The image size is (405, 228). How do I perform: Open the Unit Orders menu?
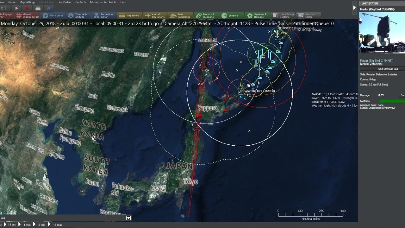(x=64, y=2)
